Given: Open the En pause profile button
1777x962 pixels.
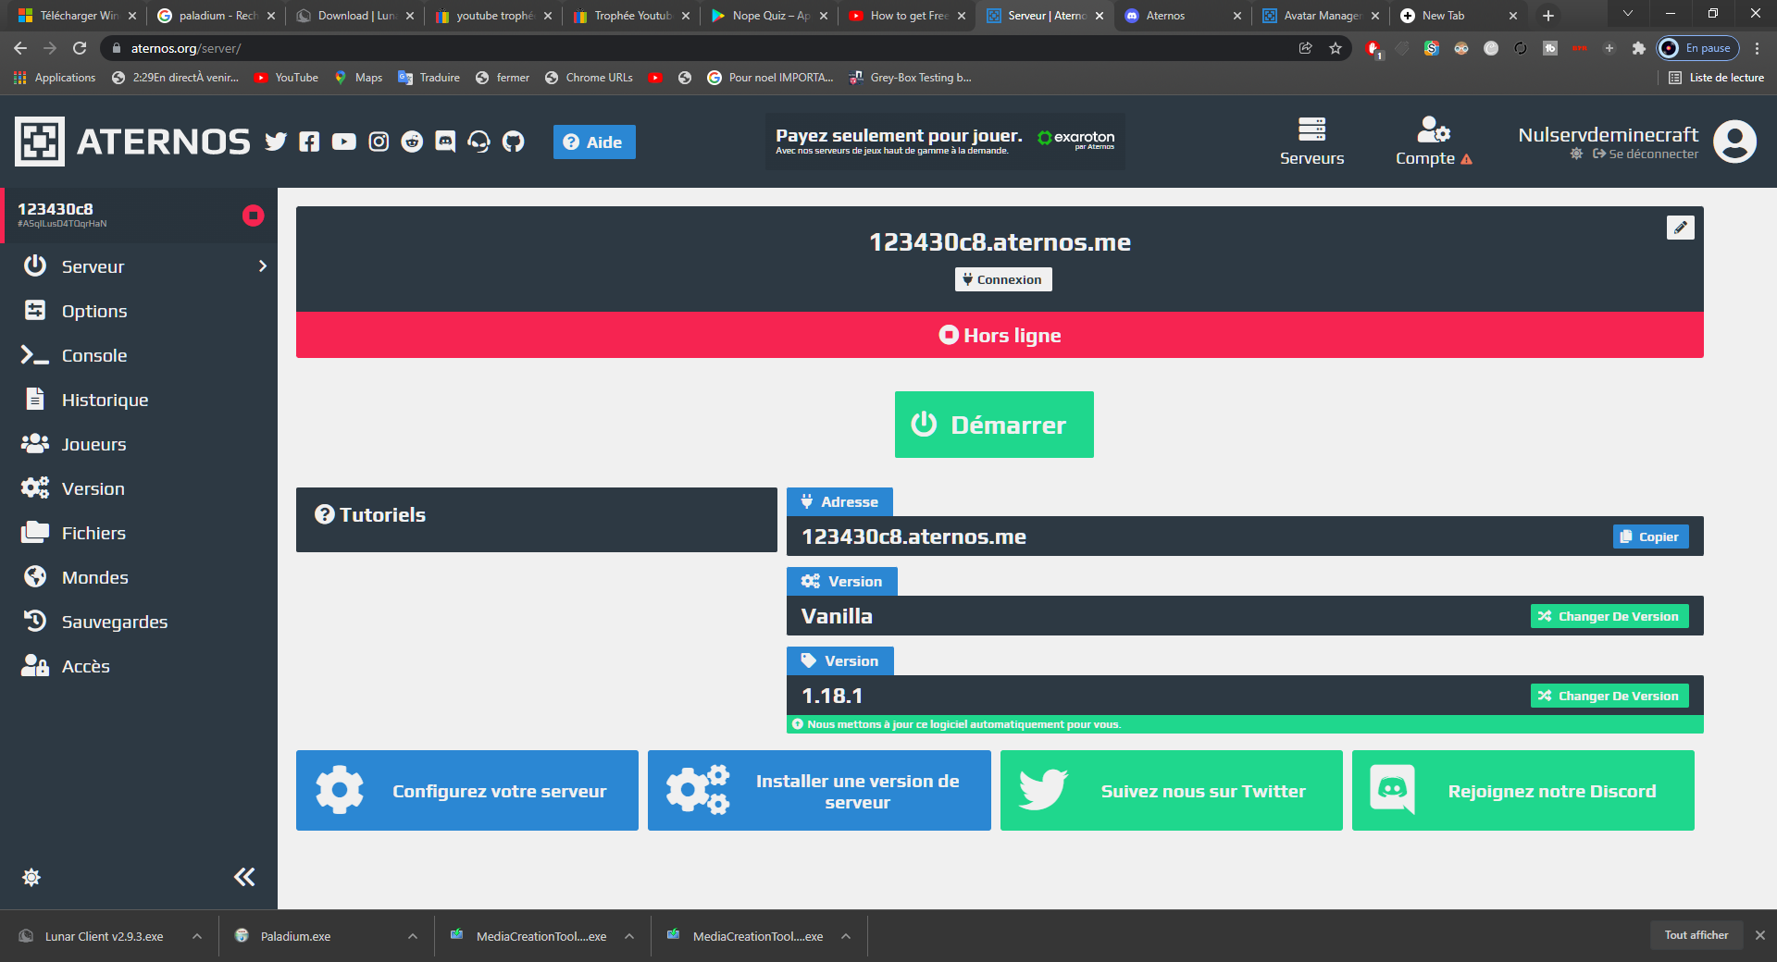Looking at the screenshot, I should pyautogui.click(x=1698, y=48).
